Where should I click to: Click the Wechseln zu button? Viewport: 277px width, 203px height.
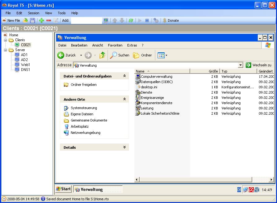coord(258,65)
